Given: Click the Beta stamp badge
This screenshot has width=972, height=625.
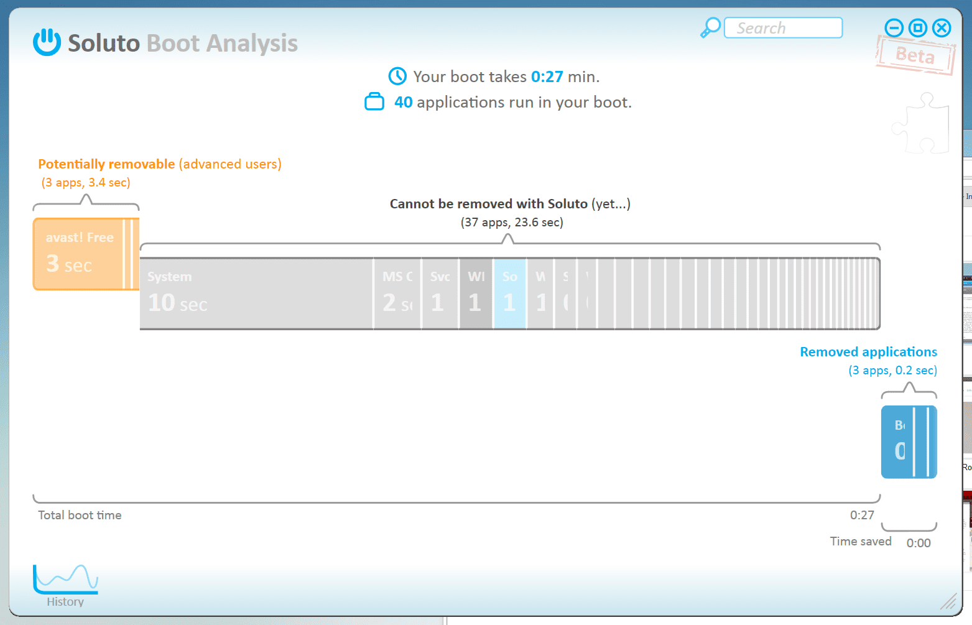Looking at the screenshot, I should (915, 55).
